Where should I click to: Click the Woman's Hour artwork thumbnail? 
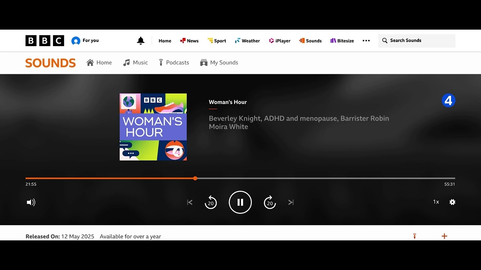(x=153, y=127)
